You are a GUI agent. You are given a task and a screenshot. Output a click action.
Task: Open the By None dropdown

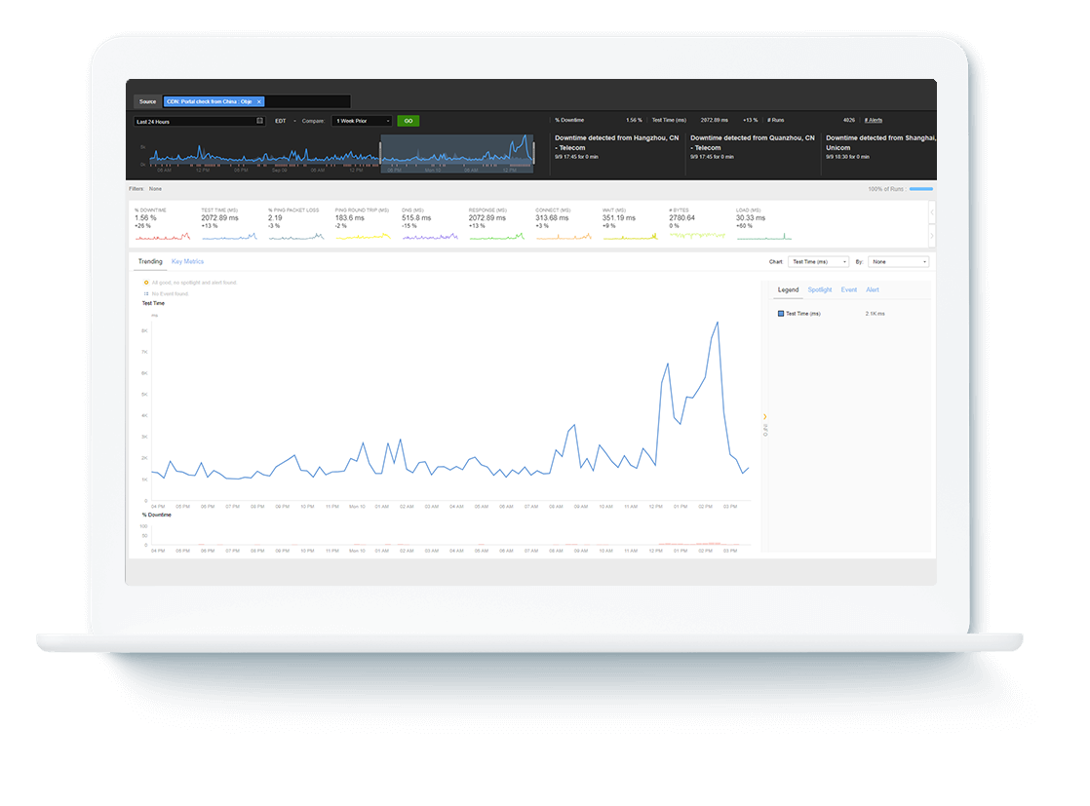(898, 262)
